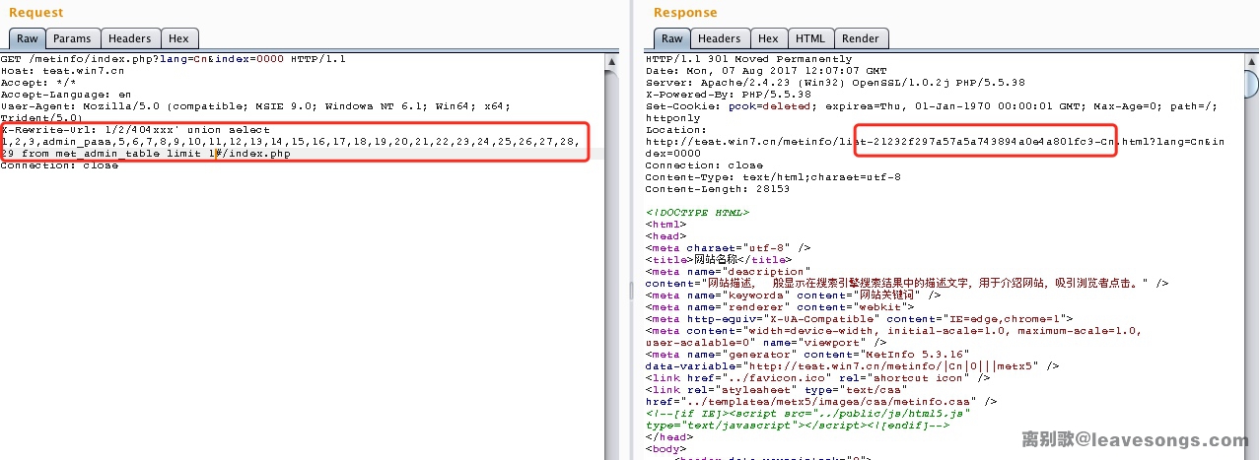This screenshot has width=1260, height=460.
Task: Click the meta charset utf-8 line
Action: 728,247
